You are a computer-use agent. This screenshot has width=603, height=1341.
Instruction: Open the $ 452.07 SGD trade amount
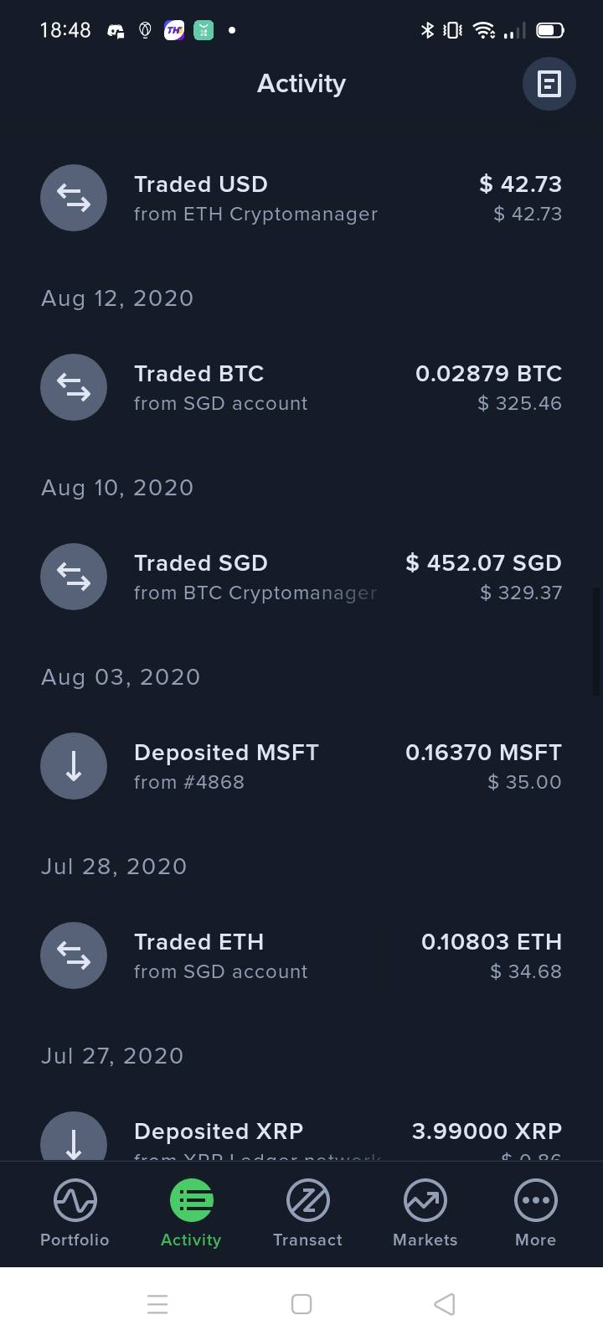point(483,563)
